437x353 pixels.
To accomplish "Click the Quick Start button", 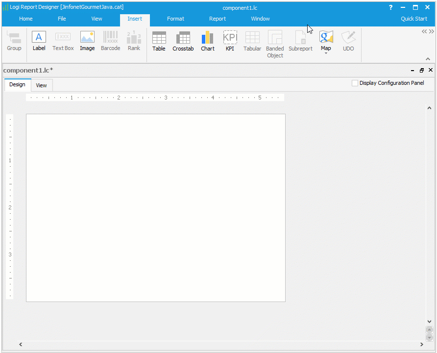I will [414, 19].
